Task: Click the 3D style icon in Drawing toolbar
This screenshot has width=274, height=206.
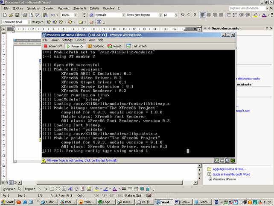Action: (x=148, y=189)
